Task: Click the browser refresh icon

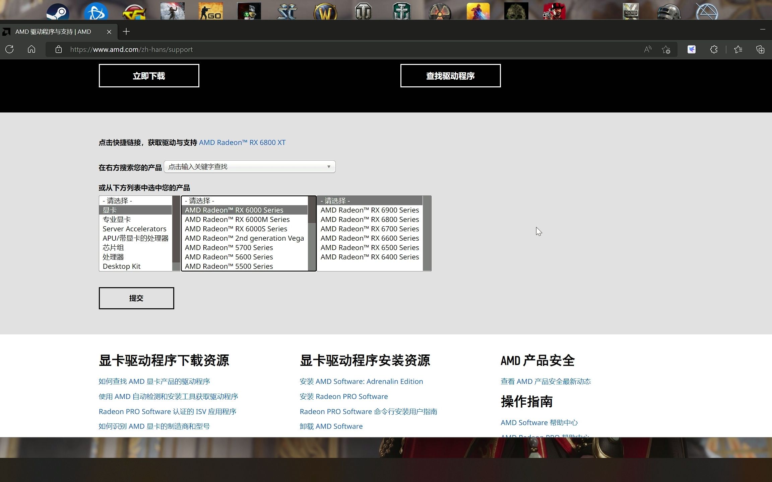Action: pos(9,50)
